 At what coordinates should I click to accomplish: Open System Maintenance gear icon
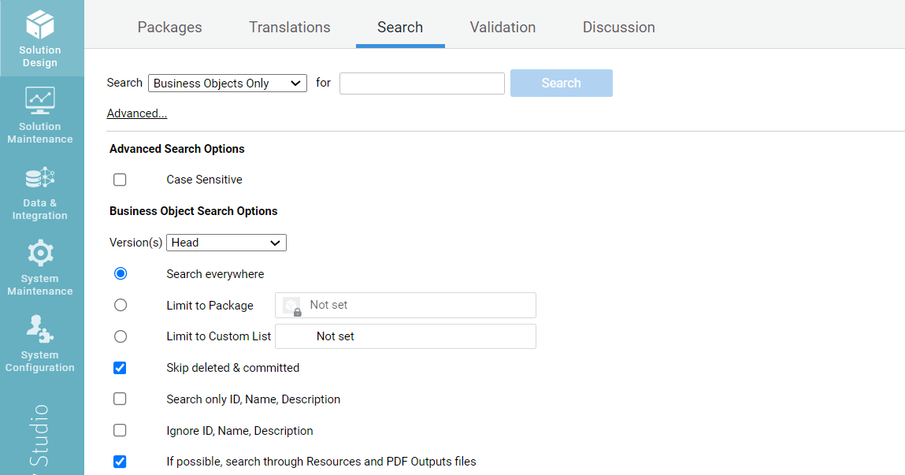coord(39,254)
